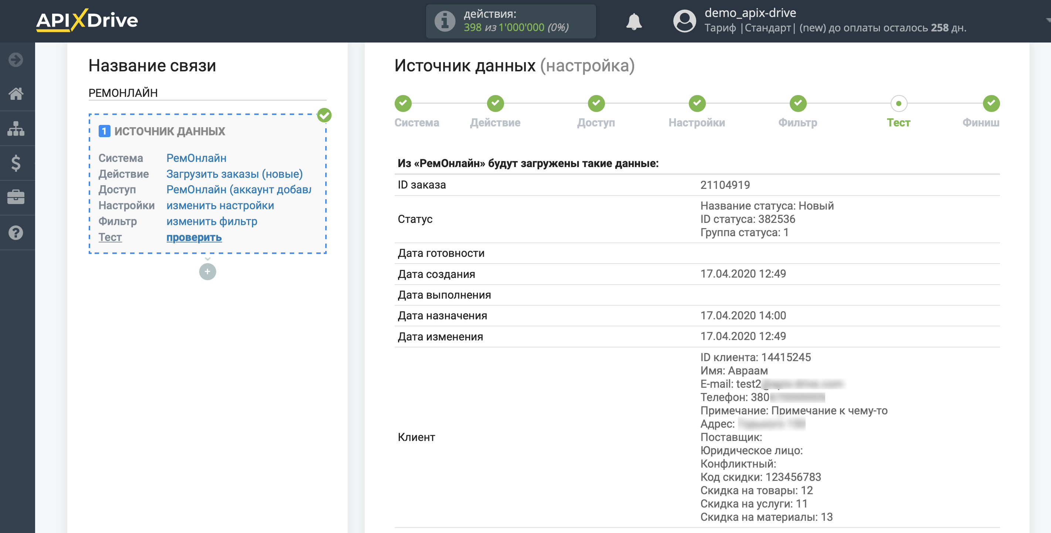This screenshot has height=533, width=1051.
Task: Click the tariff text Стандарт
Action: point(768,28)
